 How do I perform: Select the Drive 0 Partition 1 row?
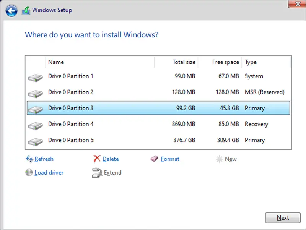[x=158, y=76]
